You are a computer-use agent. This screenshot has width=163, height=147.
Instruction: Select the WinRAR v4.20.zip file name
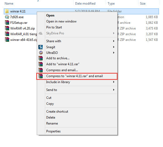pyautogui.click(x=22, y=28)
